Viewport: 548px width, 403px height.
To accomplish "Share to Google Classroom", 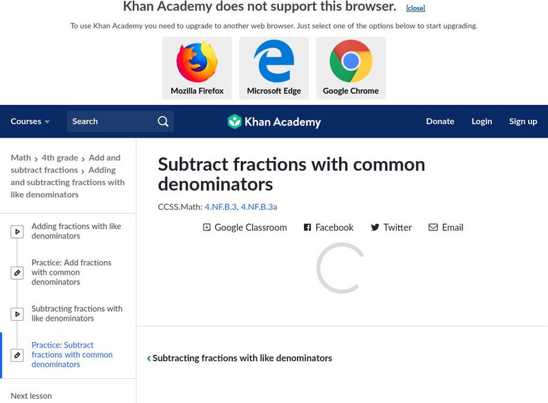I will point(245,228).
